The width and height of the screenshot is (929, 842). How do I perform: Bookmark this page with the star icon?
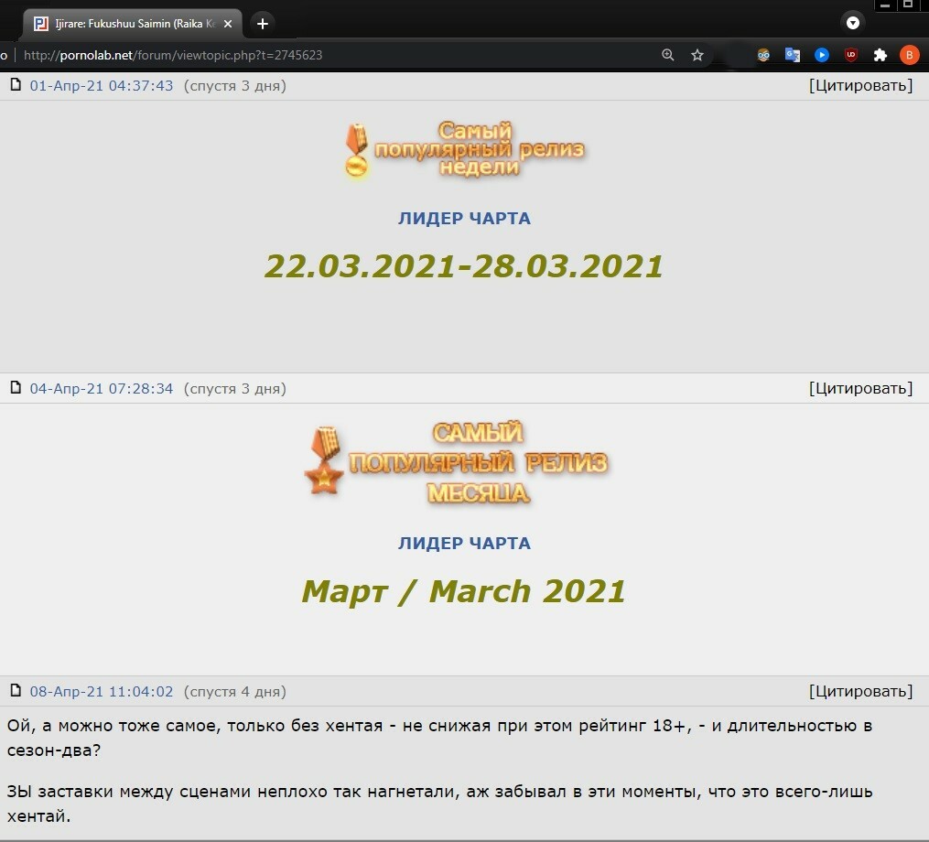[697, 55]
